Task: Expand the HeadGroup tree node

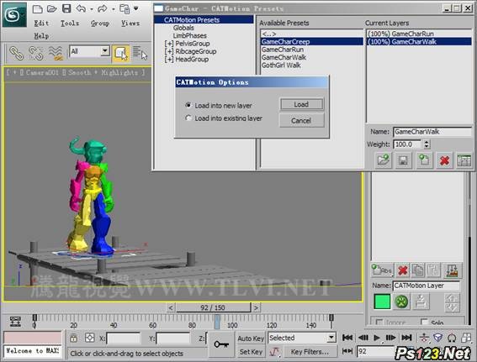Action: coord(169,60)
